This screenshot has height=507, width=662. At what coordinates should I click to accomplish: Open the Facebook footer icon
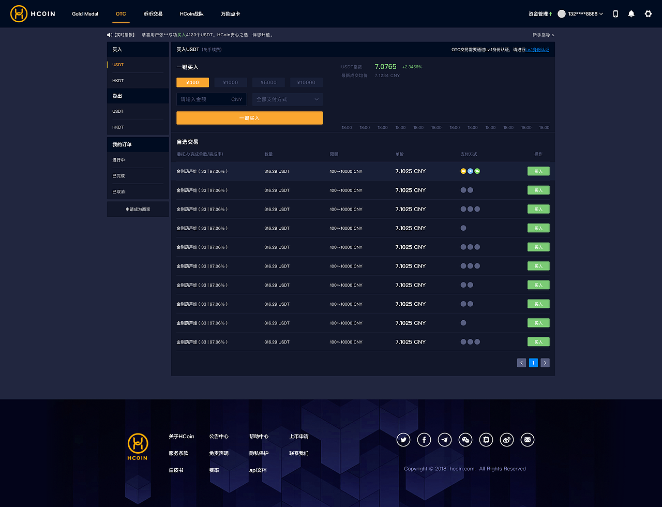[424, 440]
